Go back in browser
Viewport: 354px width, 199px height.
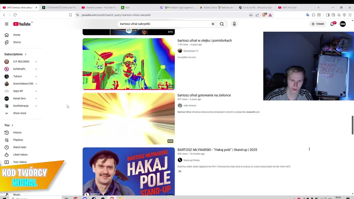4,15
